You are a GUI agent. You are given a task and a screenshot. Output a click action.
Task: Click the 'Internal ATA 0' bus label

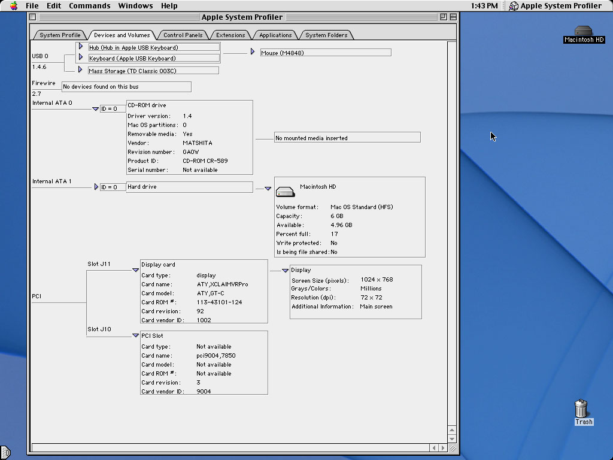(52, 103)
